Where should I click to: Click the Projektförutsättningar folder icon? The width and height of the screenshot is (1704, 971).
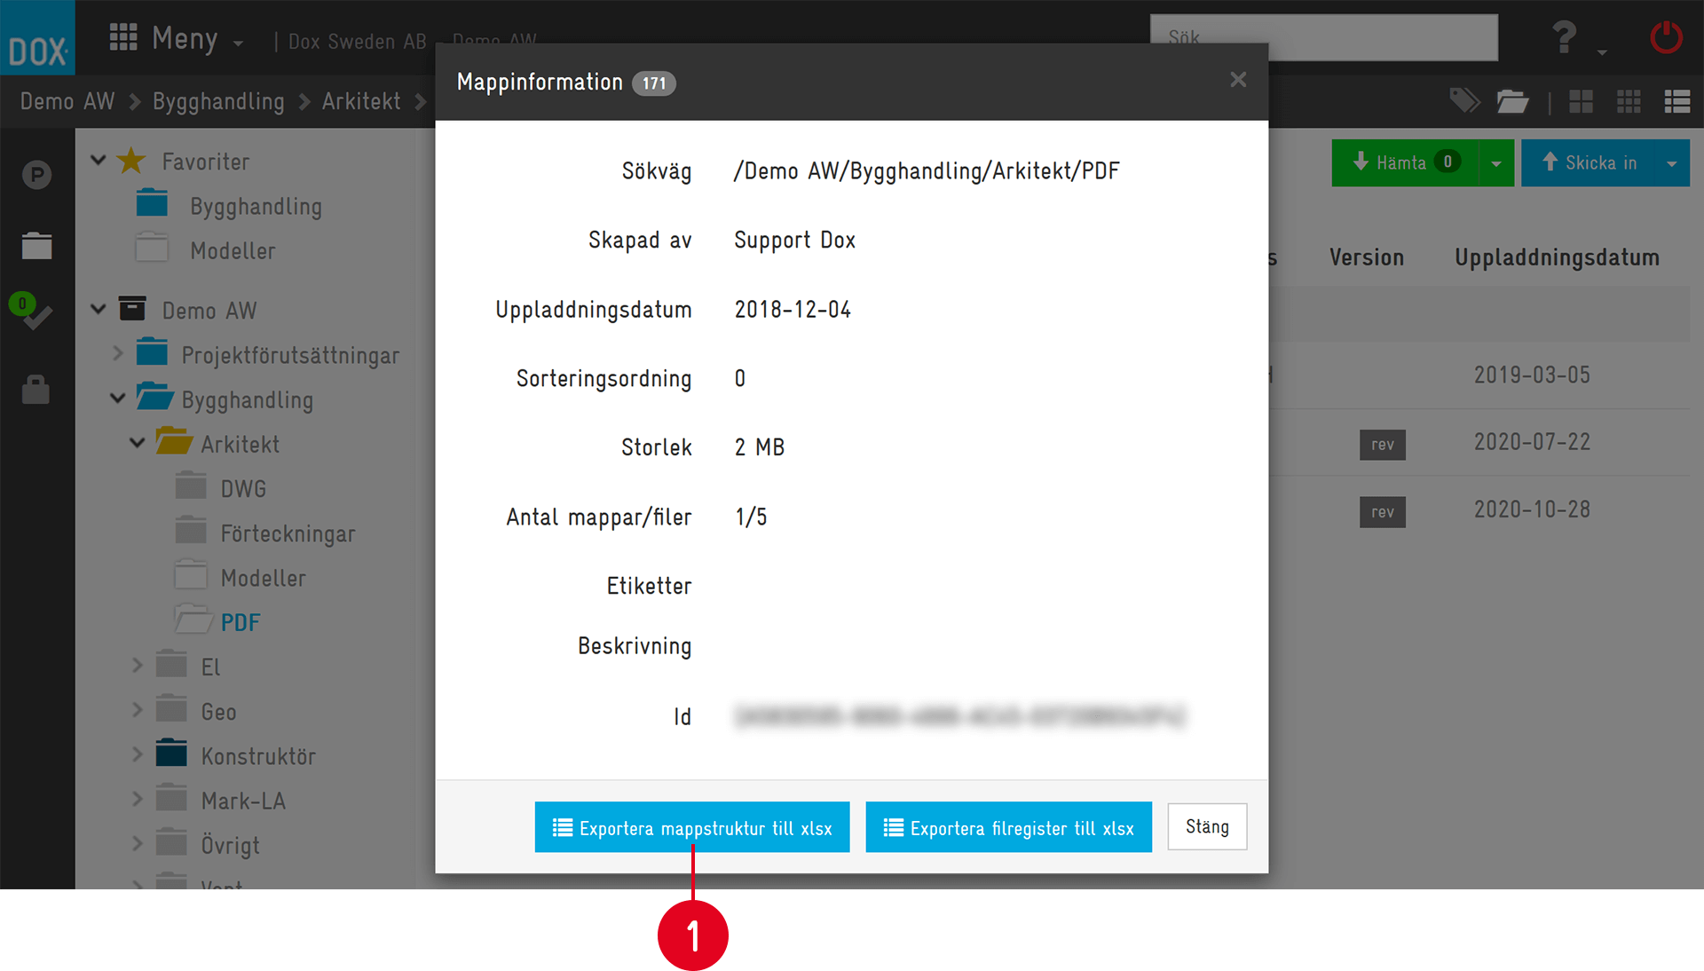[152, 351]
